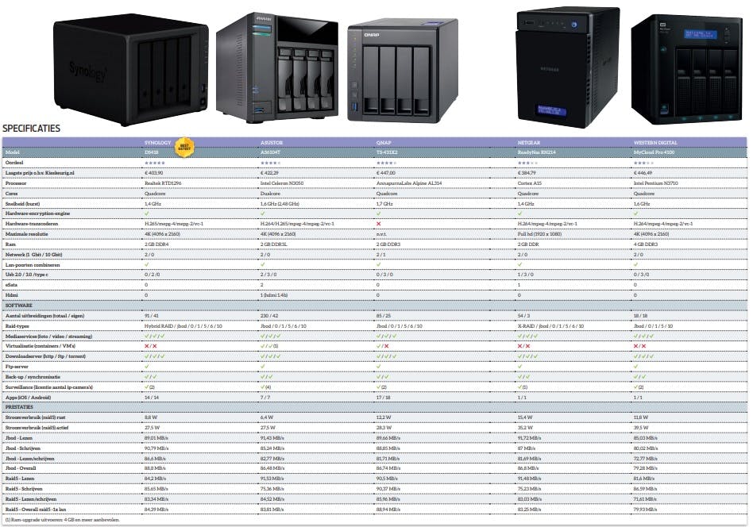Image resolution: width=753 pixels, height=527 pixels.
Task: Click the 88,94 MB/s Raid5 overall cell
Action: [x=388, y=510]
